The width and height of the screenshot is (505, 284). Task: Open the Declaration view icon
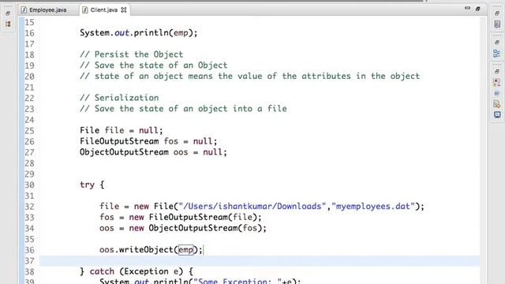tap(497, 104)
